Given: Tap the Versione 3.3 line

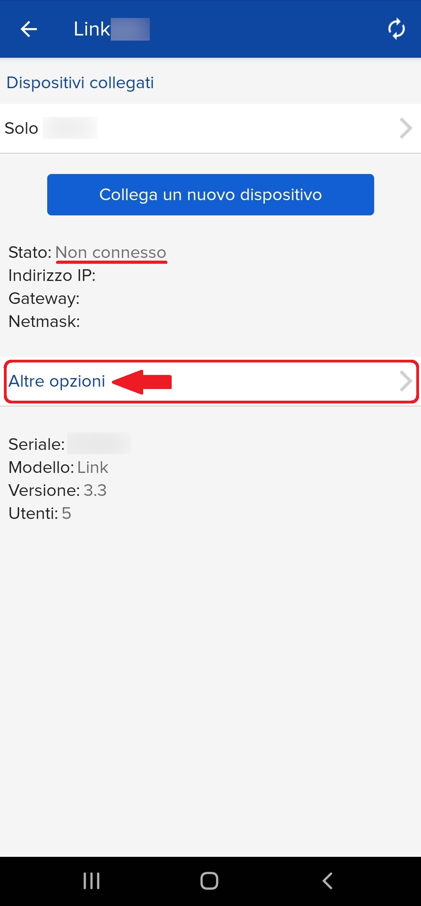Looking at the screenshot, I should [x=57, y=490].
